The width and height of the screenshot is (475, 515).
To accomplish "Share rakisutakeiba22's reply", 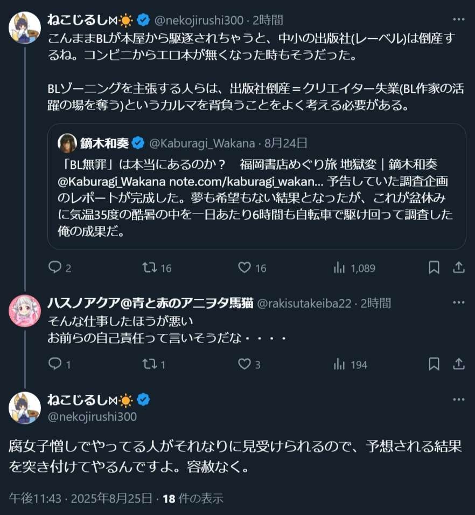I will [x=458, y=365].
